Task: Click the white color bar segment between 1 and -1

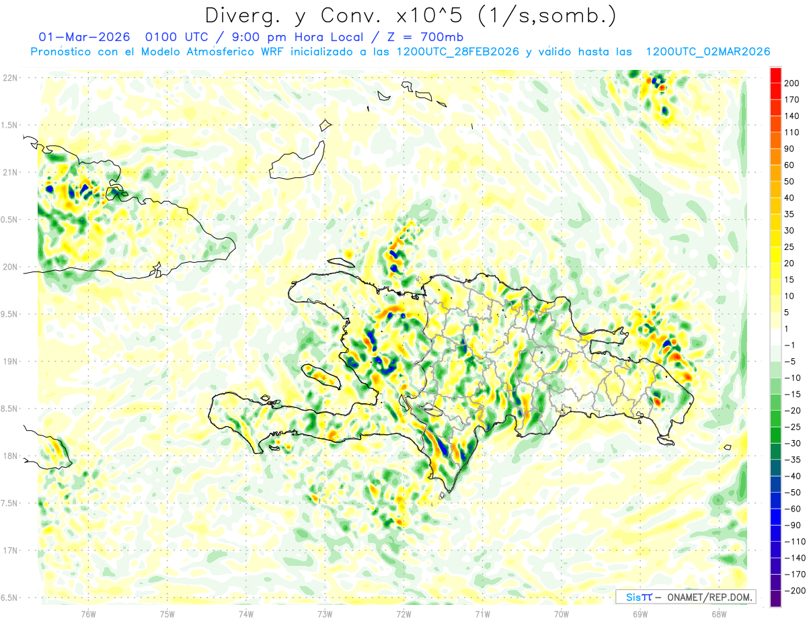Action: point(775,337)
